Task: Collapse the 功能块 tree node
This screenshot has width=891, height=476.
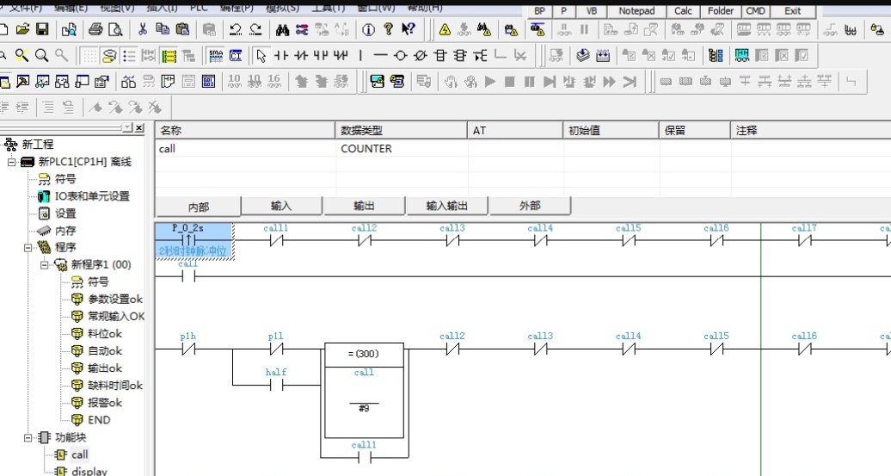Action: 28,437
